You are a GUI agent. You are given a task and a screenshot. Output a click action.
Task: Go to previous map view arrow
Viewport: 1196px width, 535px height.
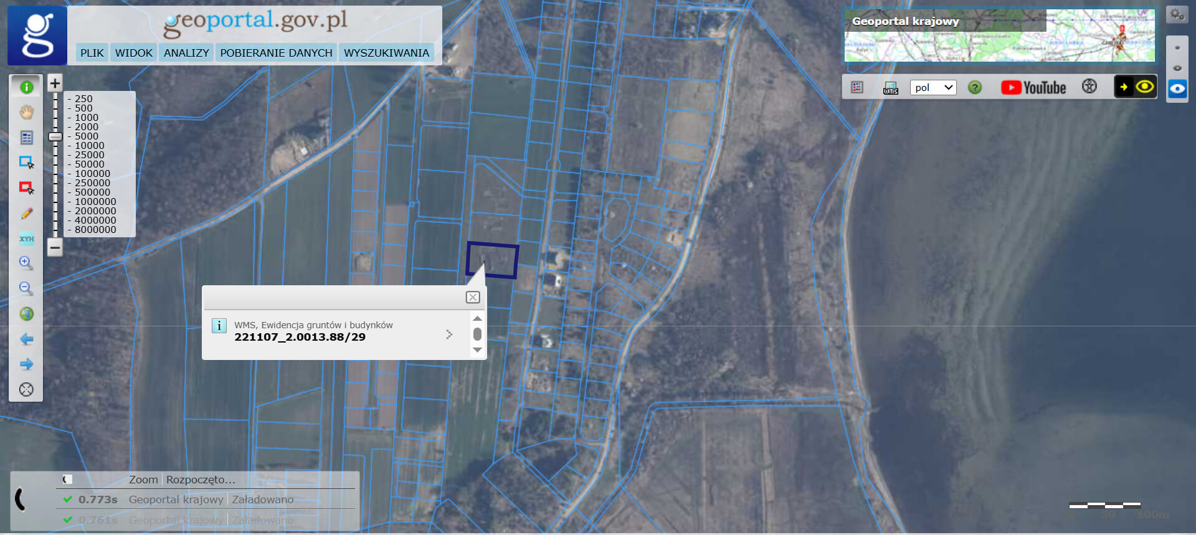[26, 339]
